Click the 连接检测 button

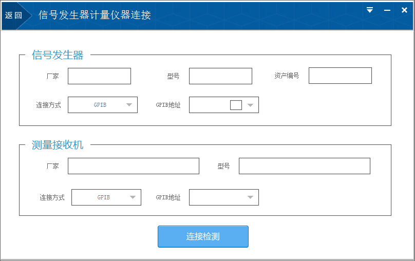[203, 236]
